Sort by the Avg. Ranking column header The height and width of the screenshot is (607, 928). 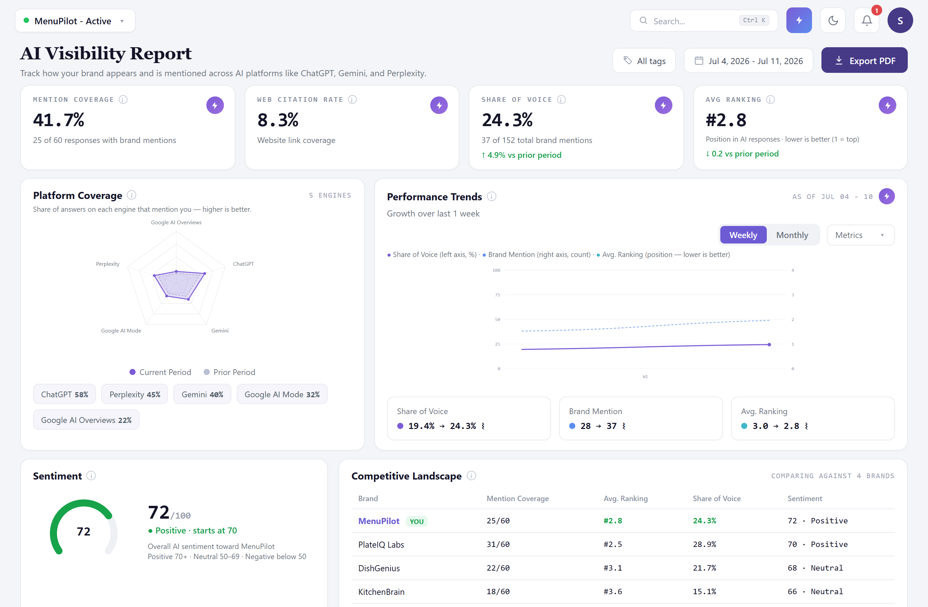point(626,498)
